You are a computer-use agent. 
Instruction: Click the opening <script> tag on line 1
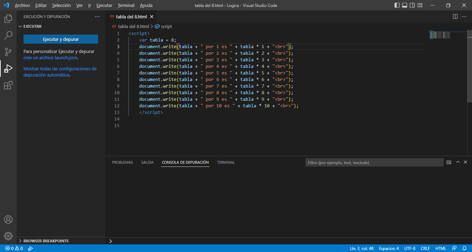[x=139, y=34]
